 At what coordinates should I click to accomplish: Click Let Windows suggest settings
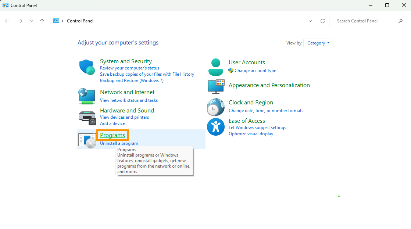[x=257, y=127]
